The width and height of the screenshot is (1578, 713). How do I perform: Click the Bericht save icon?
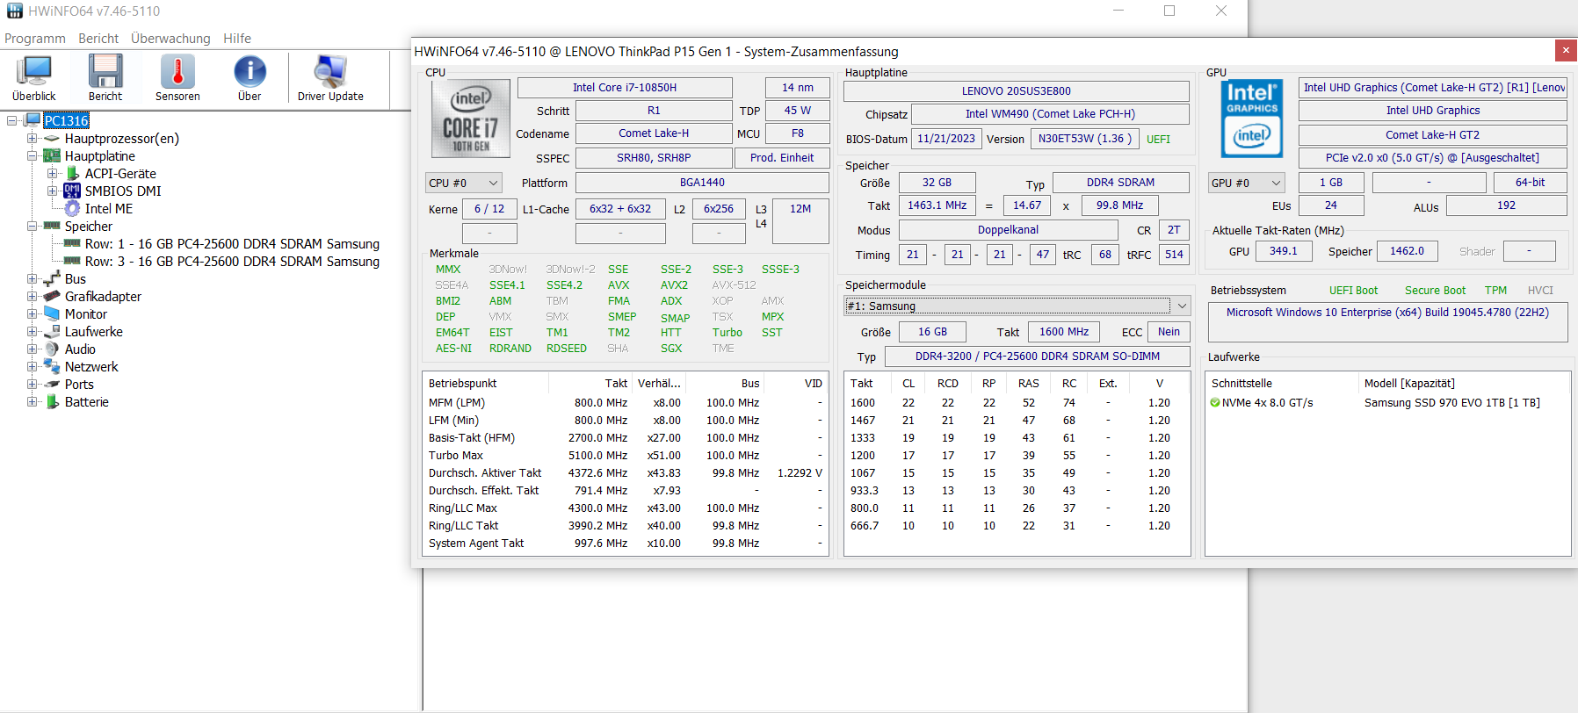click(105, 70)
